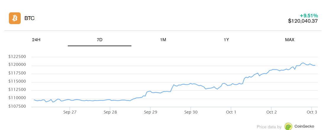Click the Oct 1 date label
330x130 pixels.
[231, 112]
